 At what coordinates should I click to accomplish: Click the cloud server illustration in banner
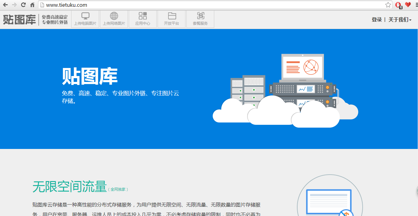pyautogui.click(x=285, y=91)
